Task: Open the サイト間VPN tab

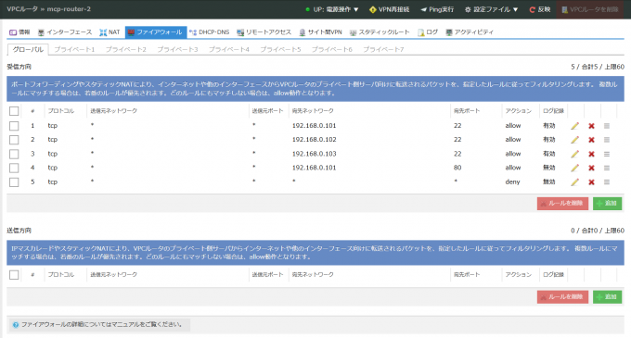Action: 320,32
